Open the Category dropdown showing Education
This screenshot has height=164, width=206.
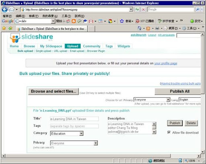[x=81, y=133]
